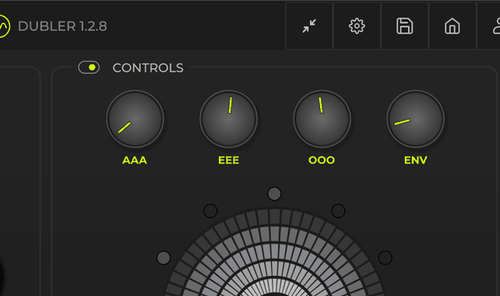This screenshot has height=296, width=500.
Task: Click the EEE knob
Action: pyautogui.click(x=229, y=119)
